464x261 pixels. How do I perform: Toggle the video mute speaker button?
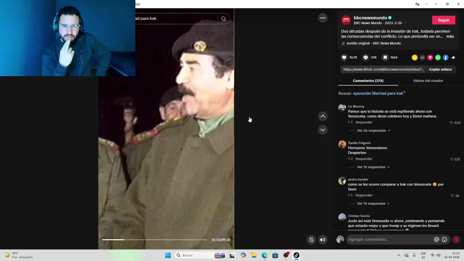322,240
